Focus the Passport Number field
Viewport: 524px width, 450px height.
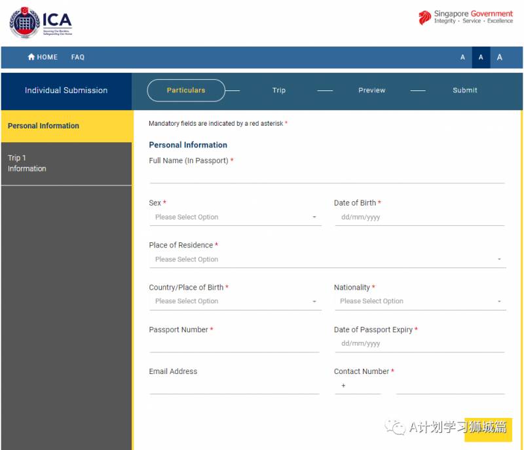click(x=234, y=345)
